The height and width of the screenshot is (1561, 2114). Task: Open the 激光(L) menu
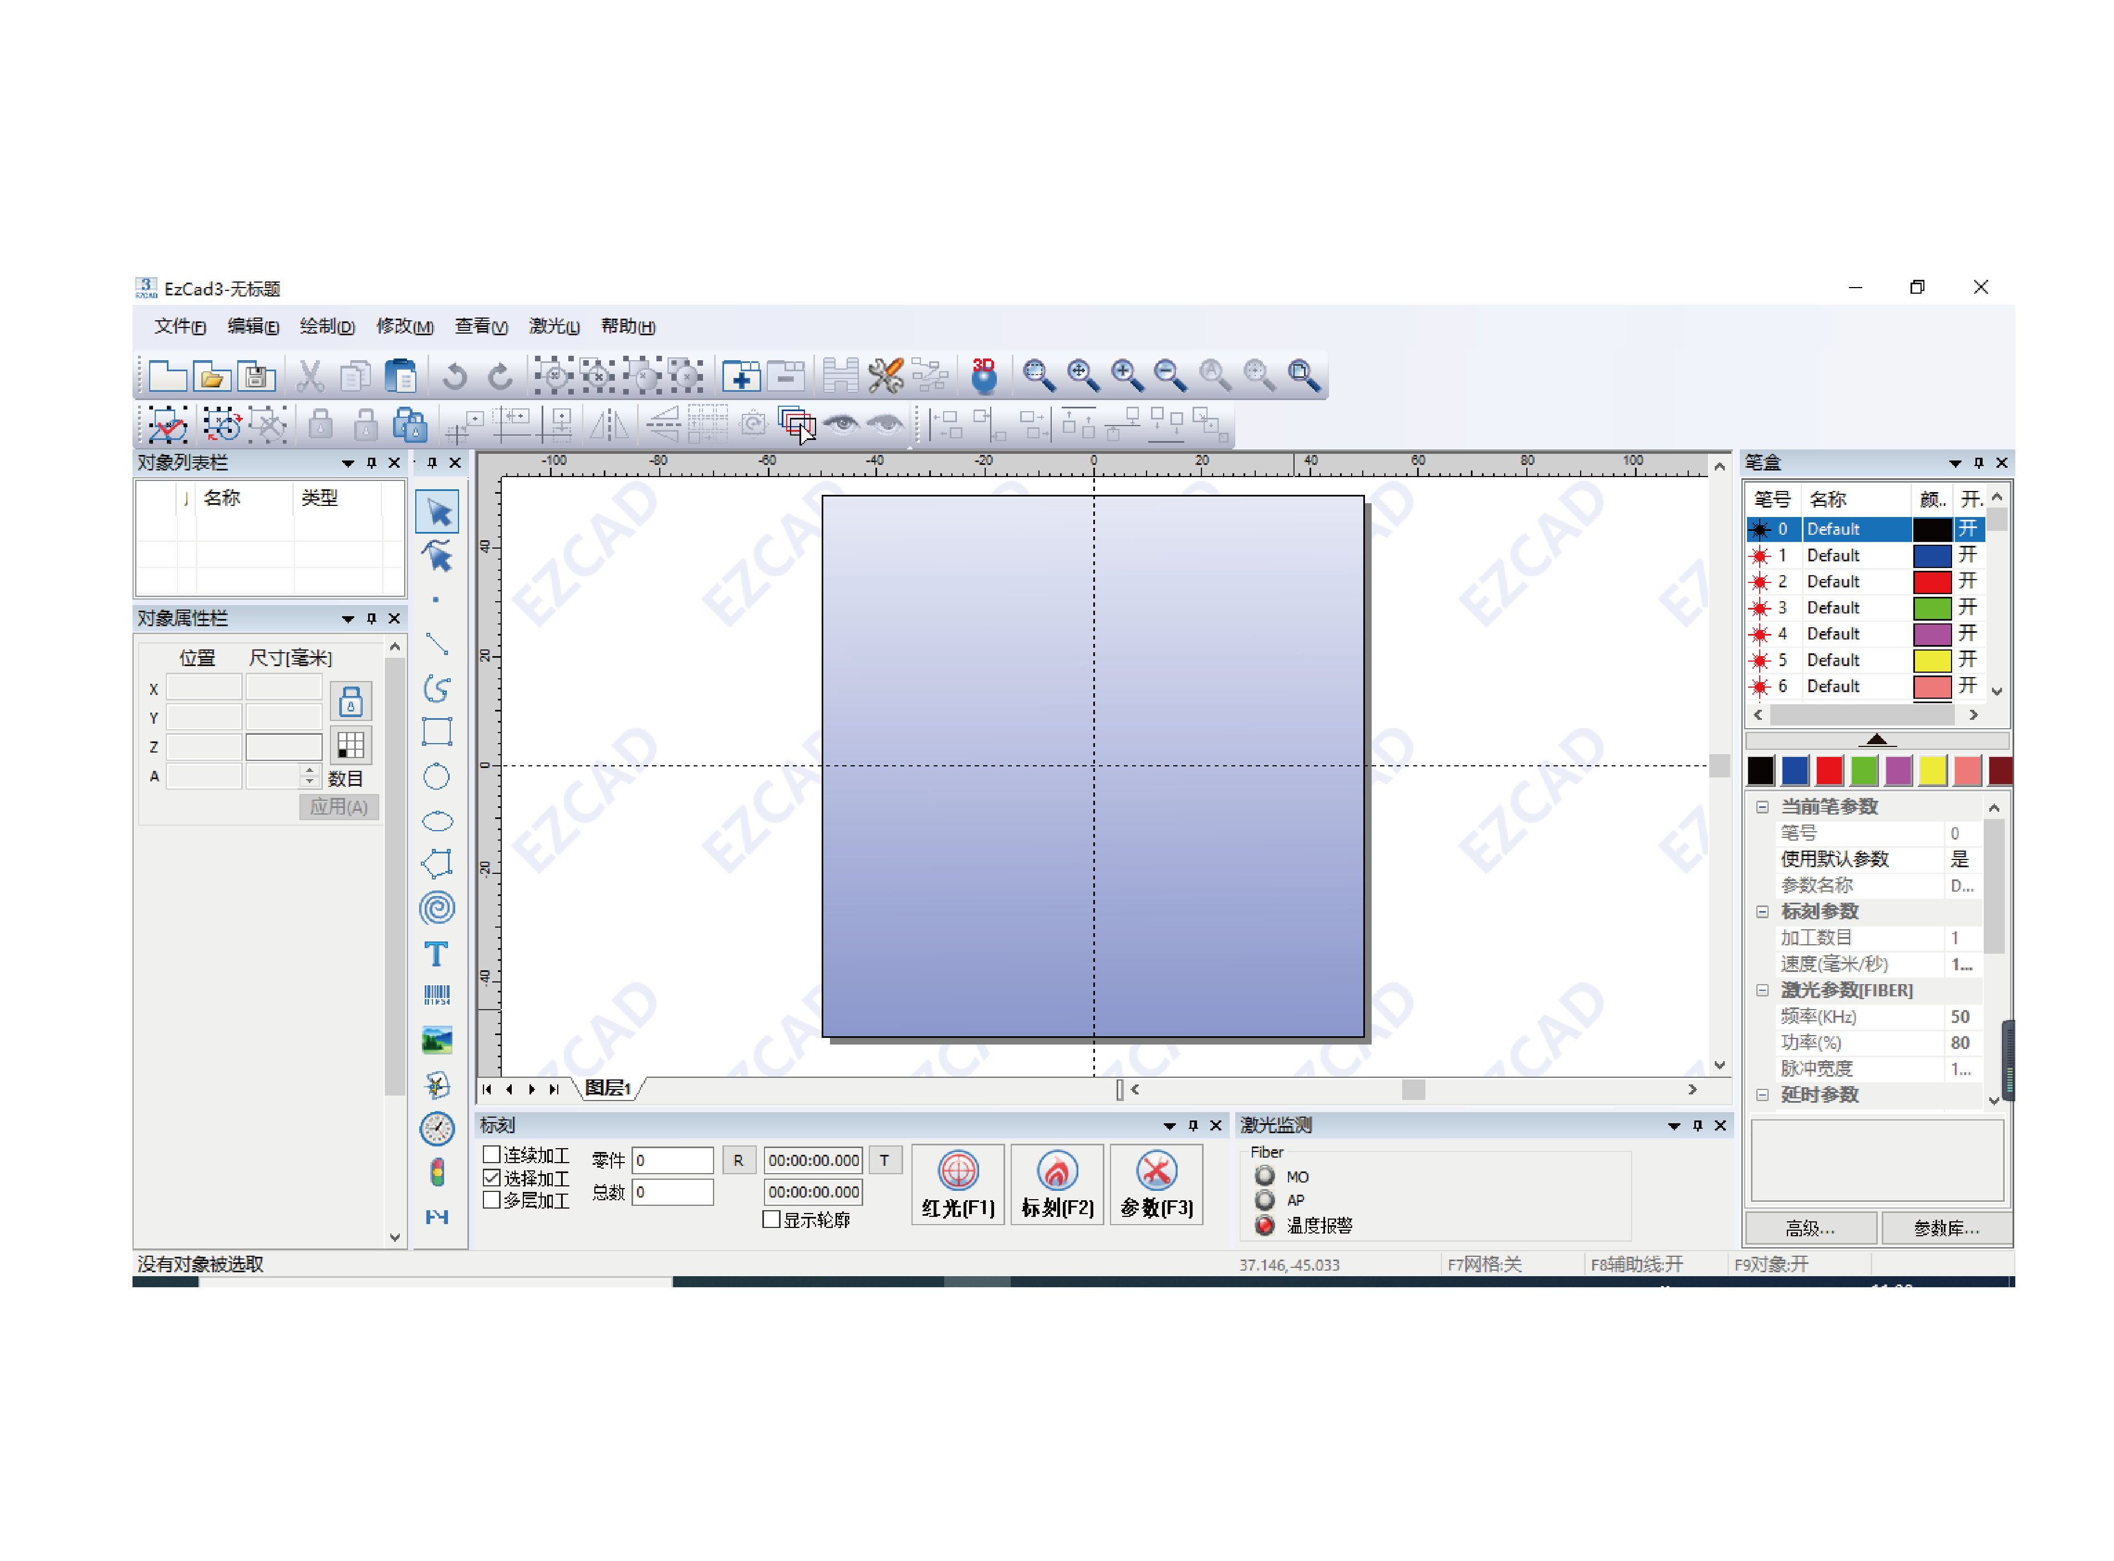(x=553, y=326)
